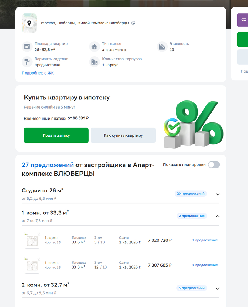Click the Подать заявку button
Viewport: 248px width, 307px height.
(x=56, y=135)
